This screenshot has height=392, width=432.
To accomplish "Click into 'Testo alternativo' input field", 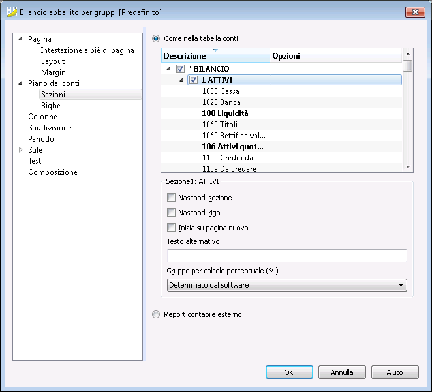I will click(287, 256).
